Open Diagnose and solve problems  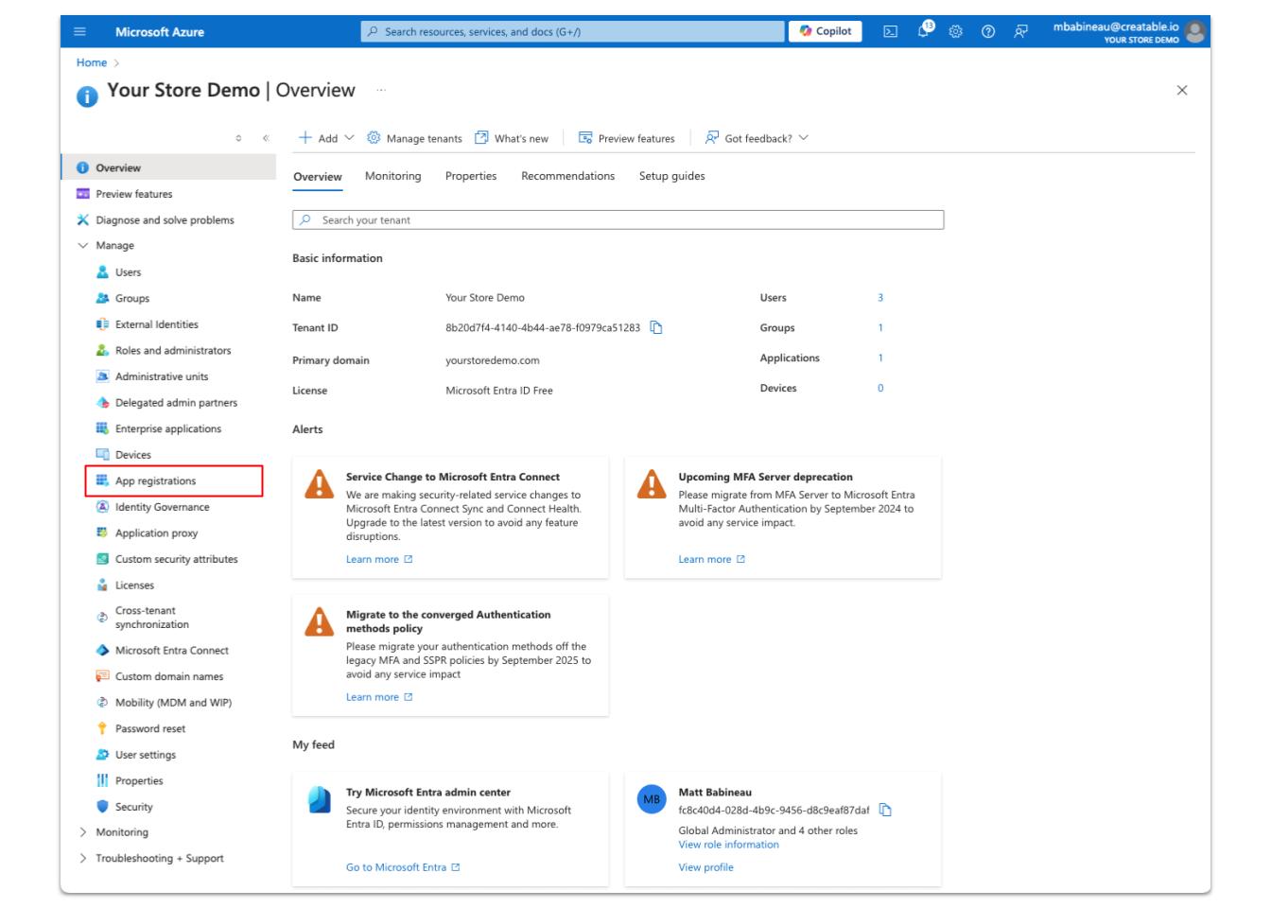point(165,220)
